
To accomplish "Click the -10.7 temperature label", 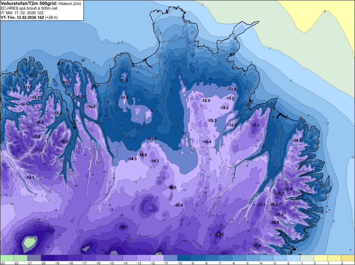I will [95, 86].
